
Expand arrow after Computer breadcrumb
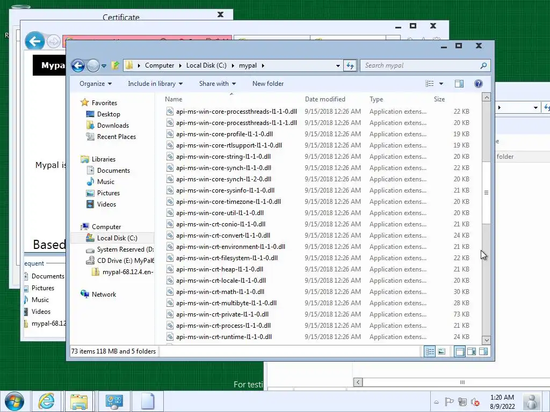(x=180, y=65)
